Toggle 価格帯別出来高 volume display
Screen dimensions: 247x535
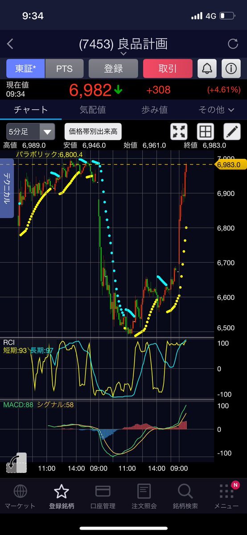93,131
